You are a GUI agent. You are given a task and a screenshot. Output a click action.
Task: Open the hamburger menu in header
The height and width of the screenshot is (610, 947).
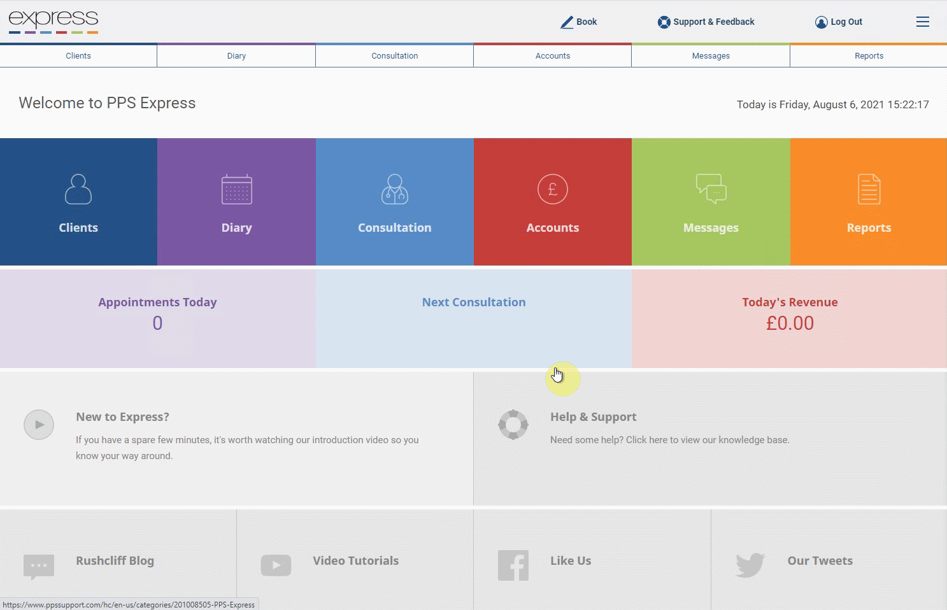click(923, 22)
